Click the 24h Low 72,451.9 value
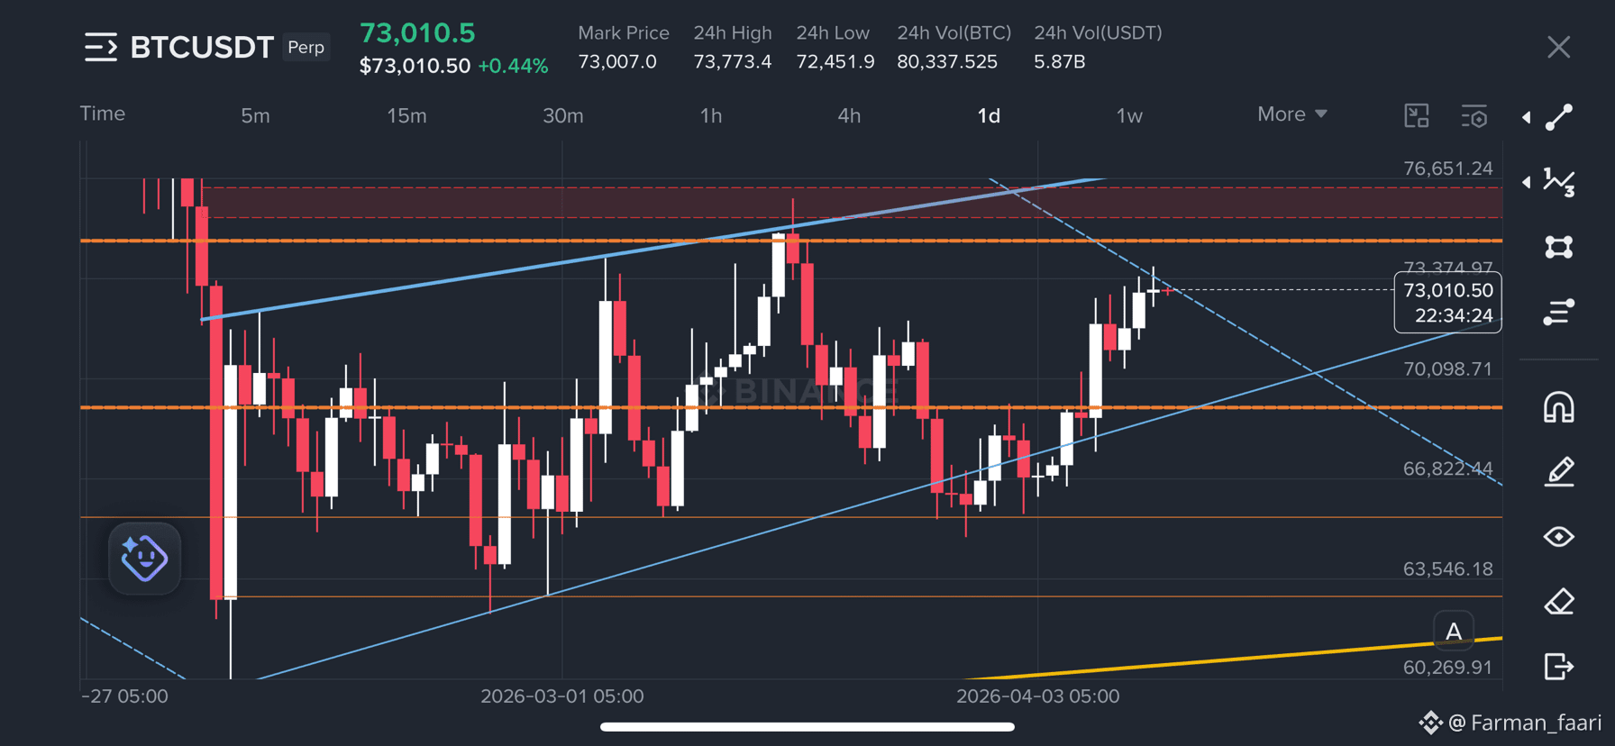Screen dimensions: 1615x746 click(x=835, y=62)
